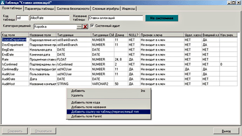
Task: Select the IsConfirmed code cell
Action: pos(15,64)
